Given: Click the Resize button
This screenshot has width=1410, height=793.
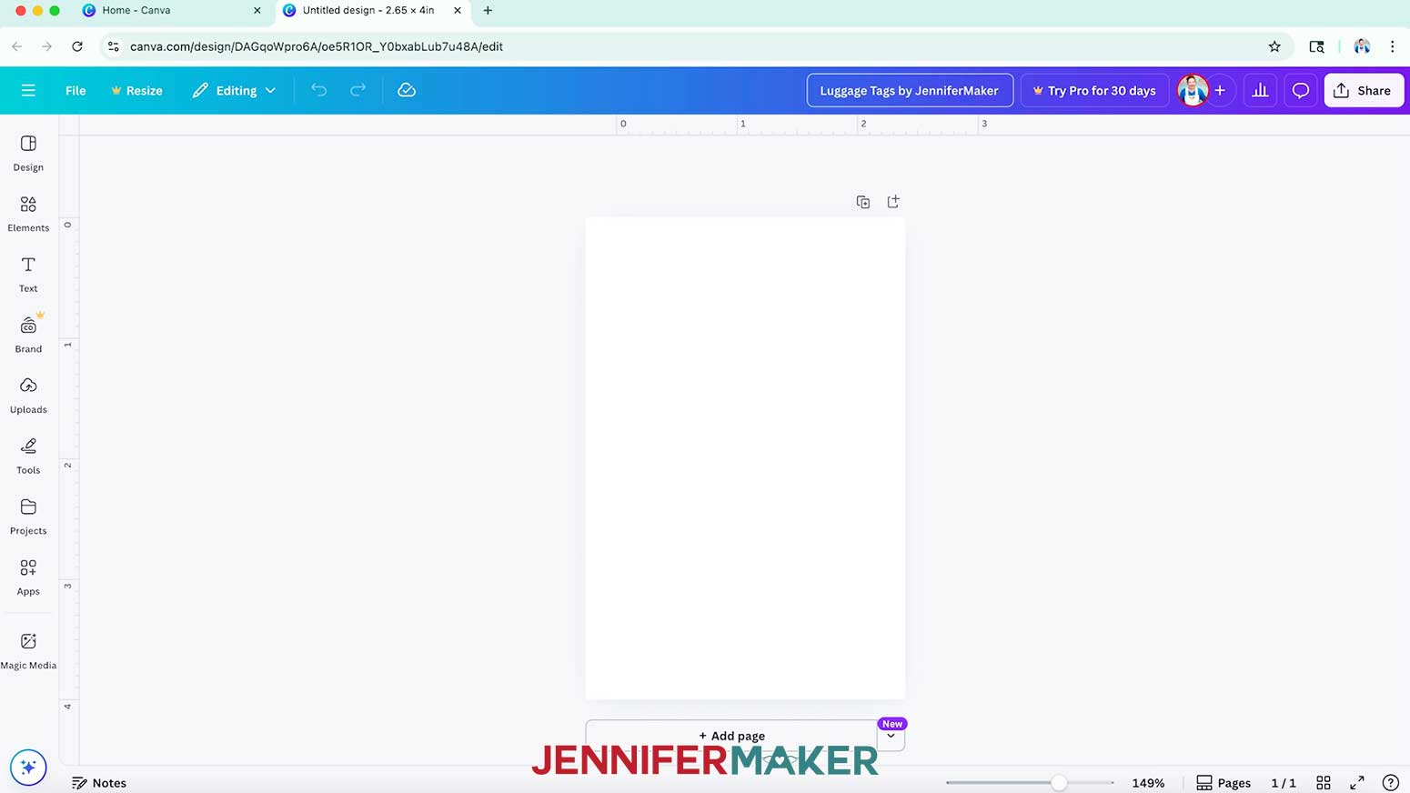Looking at the screenshot, I should tap(136, 90).
